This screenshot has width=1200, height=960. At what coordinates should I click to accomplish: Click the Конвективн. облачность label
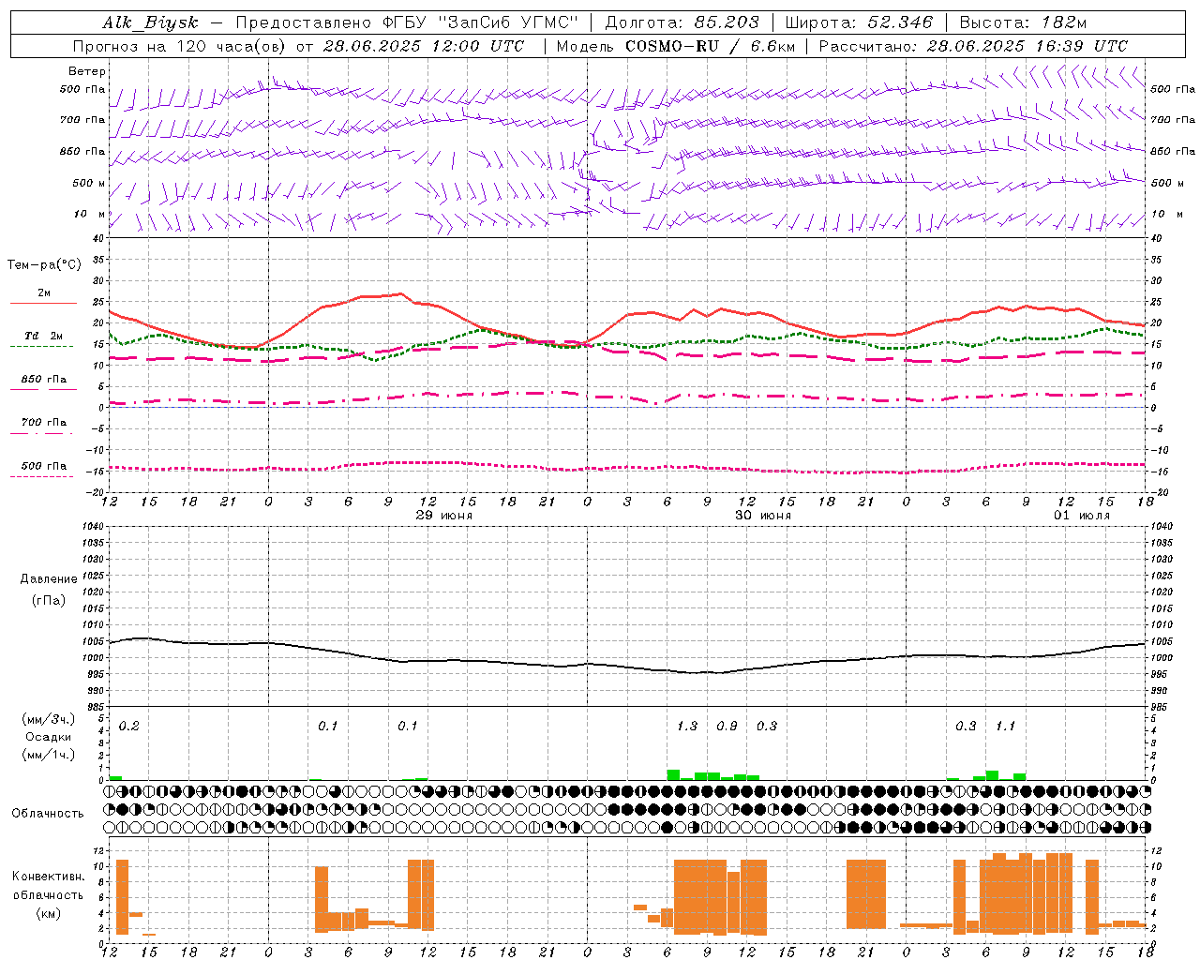pyautogui.click(x=48, y=886)
